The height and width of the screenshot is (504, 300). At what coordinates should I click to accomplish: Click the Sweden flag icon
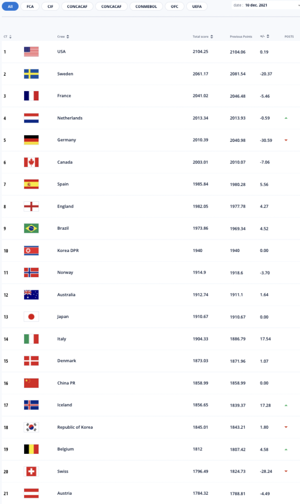point(31,74)
